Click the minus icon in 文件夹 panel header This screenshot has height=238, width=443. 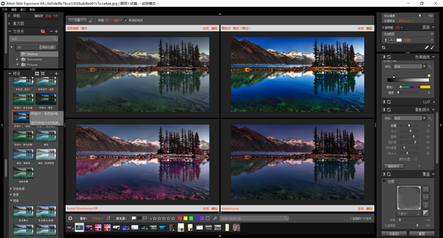[x=51, y=32]
